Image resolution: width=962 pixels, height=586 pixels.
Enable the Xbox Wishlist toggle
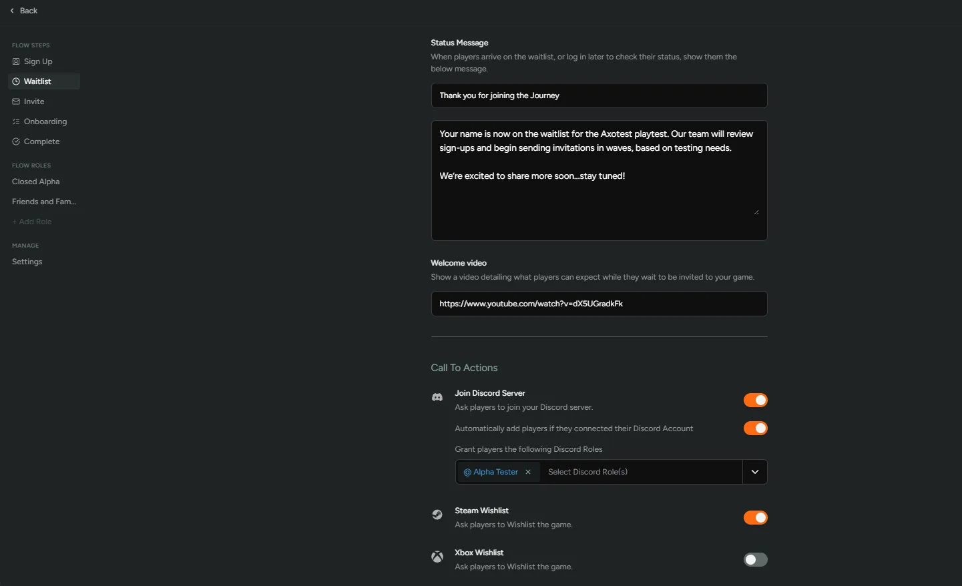pos(755,559)
